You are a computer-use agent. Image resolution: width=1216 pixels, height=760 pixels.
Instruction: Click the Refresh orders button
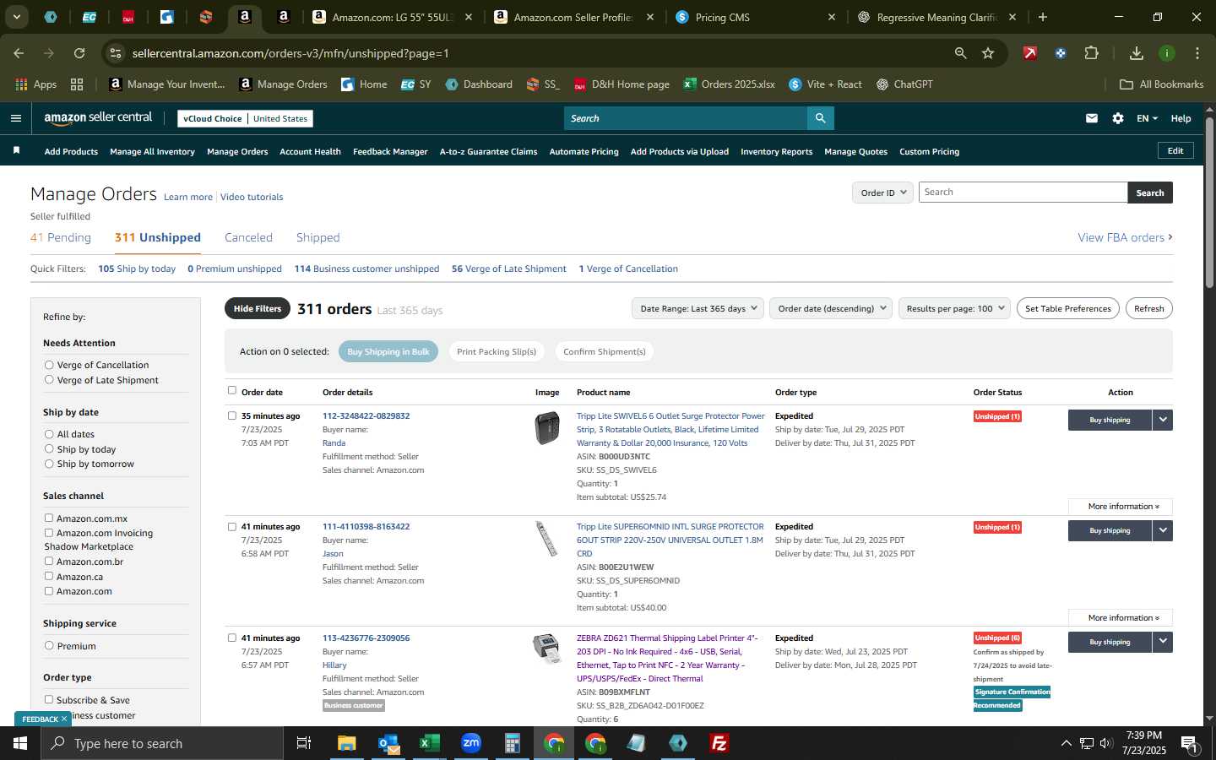tap(1148, 308)
